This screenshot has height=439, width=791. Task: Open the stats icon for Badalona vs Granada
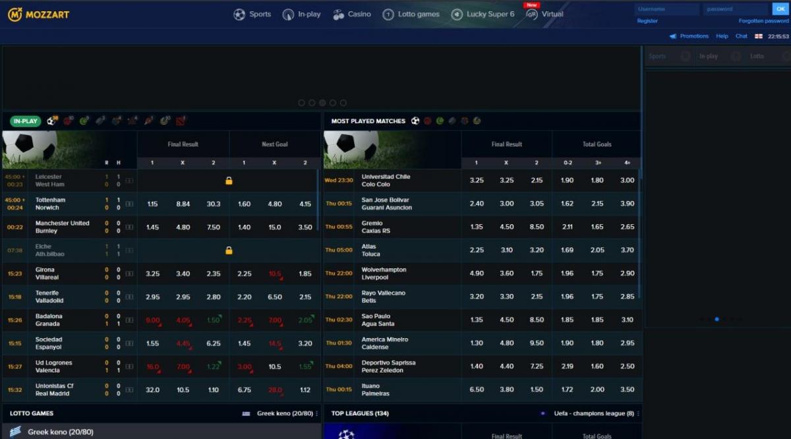coord(129,320)
